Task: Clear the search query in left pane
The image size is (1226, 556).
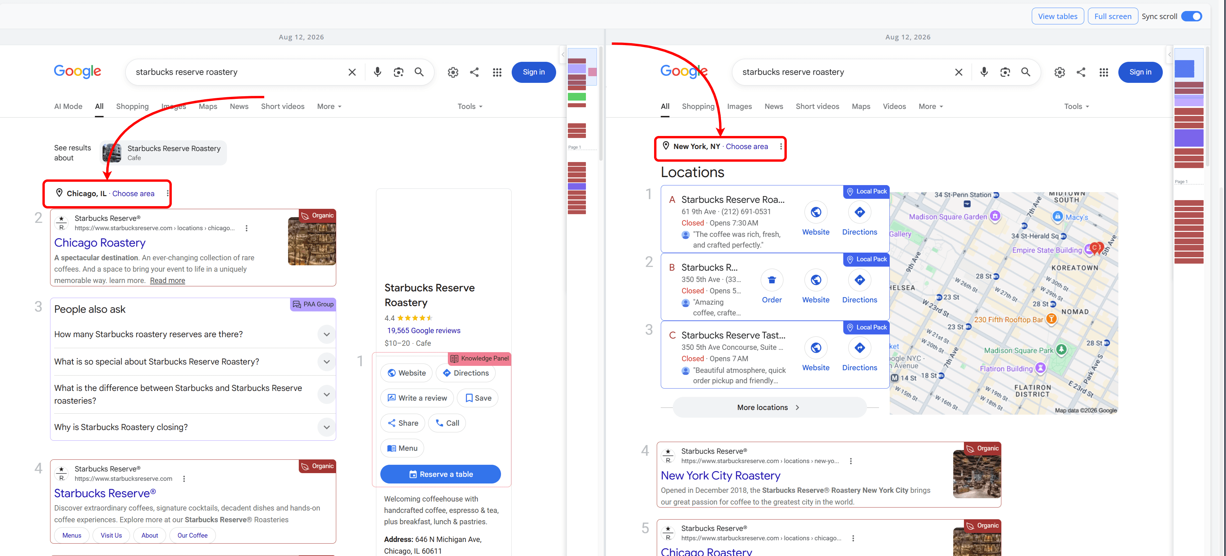Action: 352,72
